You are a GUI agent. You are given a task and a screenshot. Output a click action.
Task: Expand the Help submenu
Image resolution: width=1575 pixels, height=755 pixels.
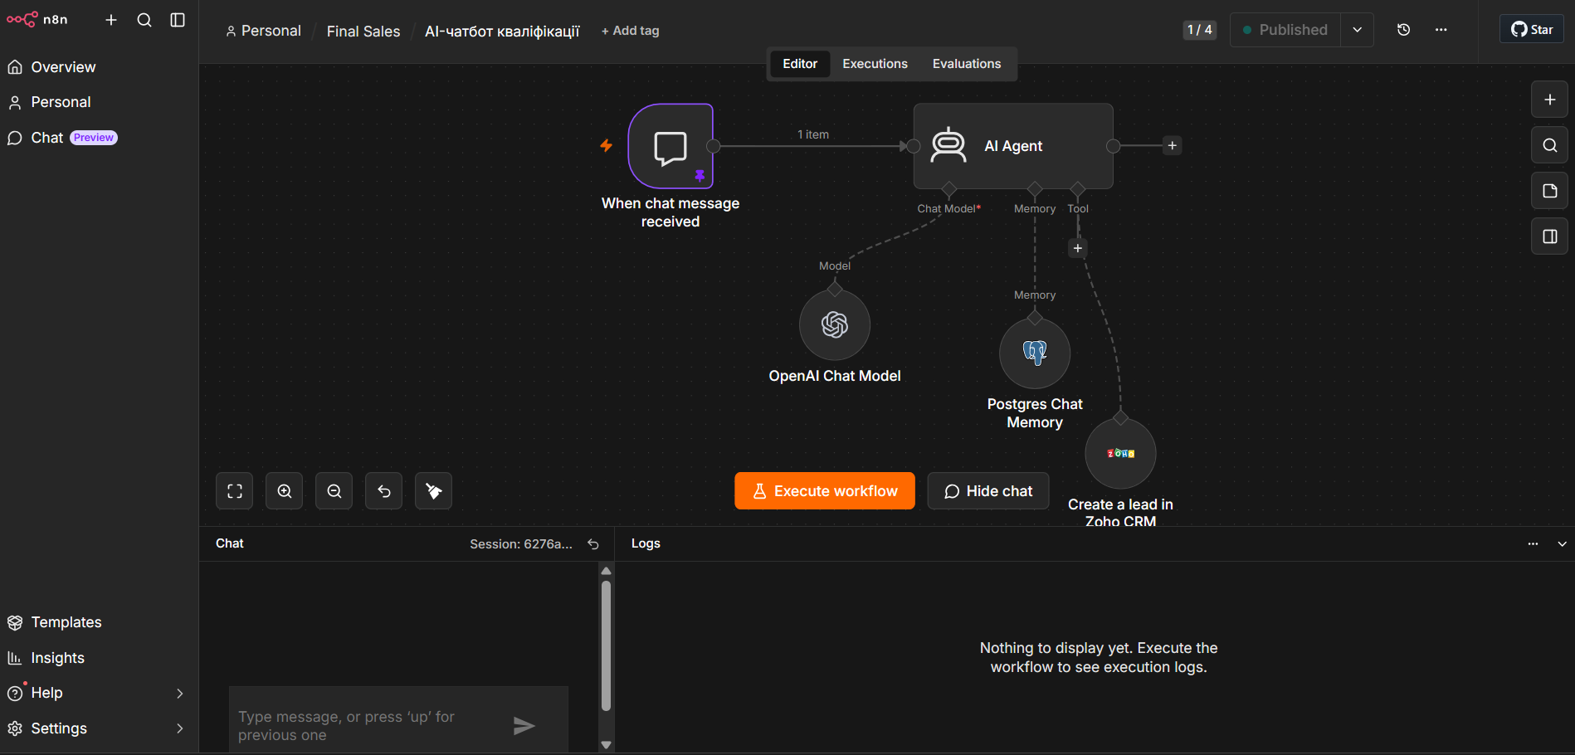[x=180, y=694]
